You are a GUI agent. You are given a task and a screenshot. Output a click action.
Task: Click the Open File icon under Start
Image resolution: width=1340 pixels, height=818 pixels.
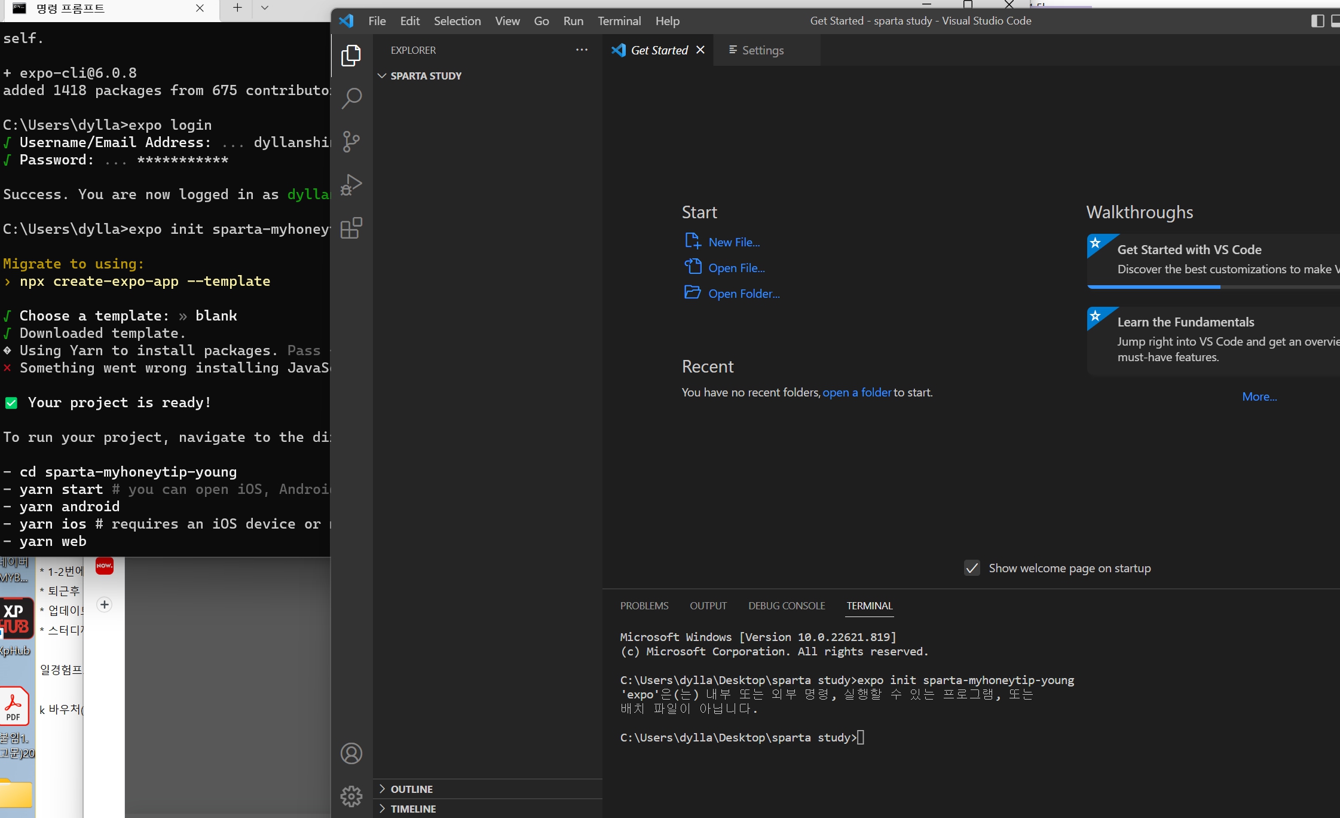pyautogui.click(x=693, y=267)
